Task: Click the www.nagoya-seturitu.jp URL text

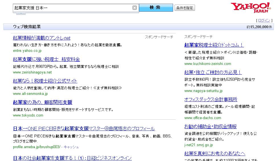Action: point(204,91)
